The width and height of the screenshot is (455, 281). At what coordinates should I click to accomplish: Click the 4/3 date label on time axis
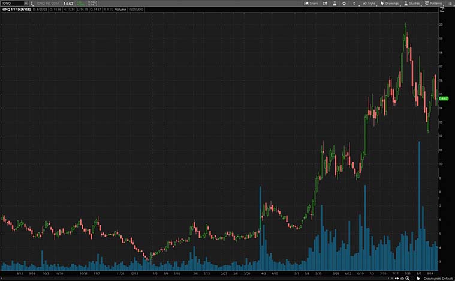click(x=264, y=273)
